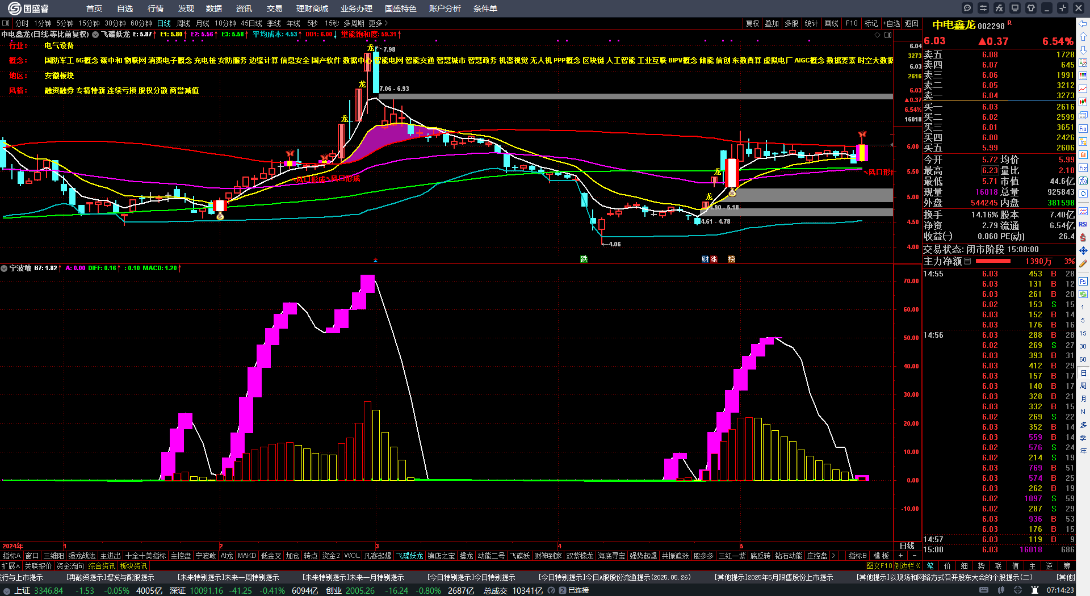
Task: Collapse the 侧边栏 sidebar
Action: [907, 566]
